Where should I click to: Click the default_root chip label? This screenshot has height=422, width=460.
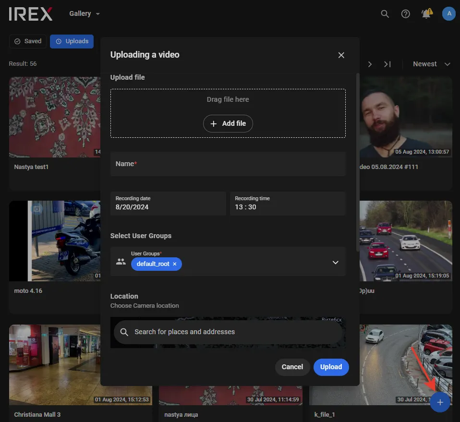pyautogui.click(x=153, y=264)
